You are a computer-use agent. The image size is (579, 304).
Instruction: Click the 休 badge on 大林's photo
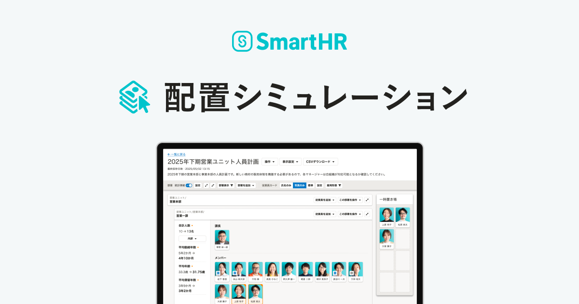pyautogui.click(x=351, y=273)
